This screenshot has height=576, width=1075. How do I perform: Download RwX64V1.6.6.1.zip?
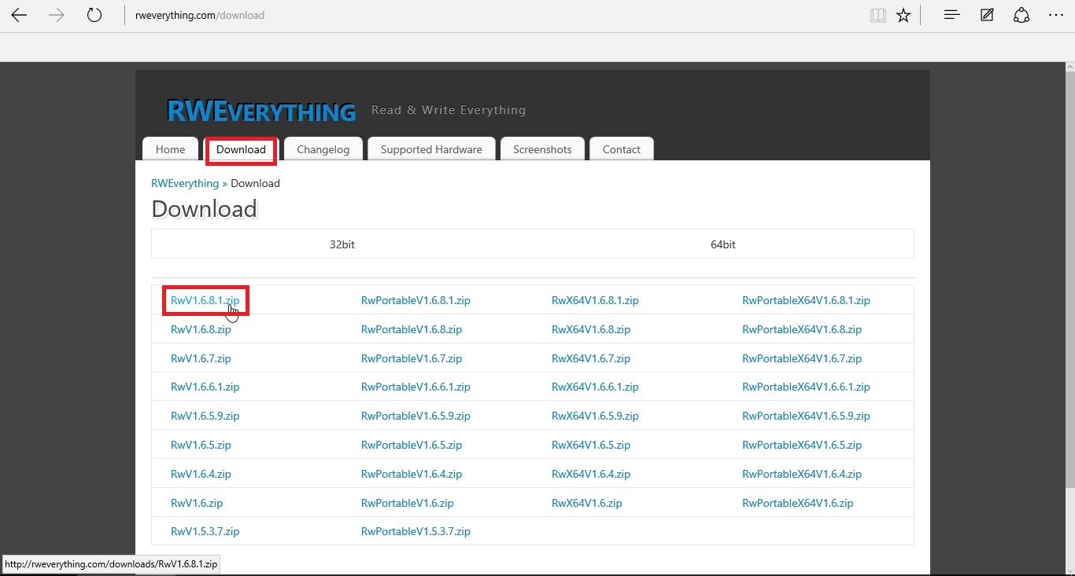[x=595, y=387]
